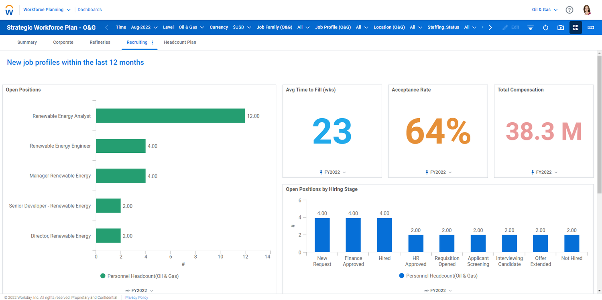This screenshot has width=602, height=300.
Task: Click the 64% acceptance rate value
Action: pyautogui.click(x=438, y=131)
